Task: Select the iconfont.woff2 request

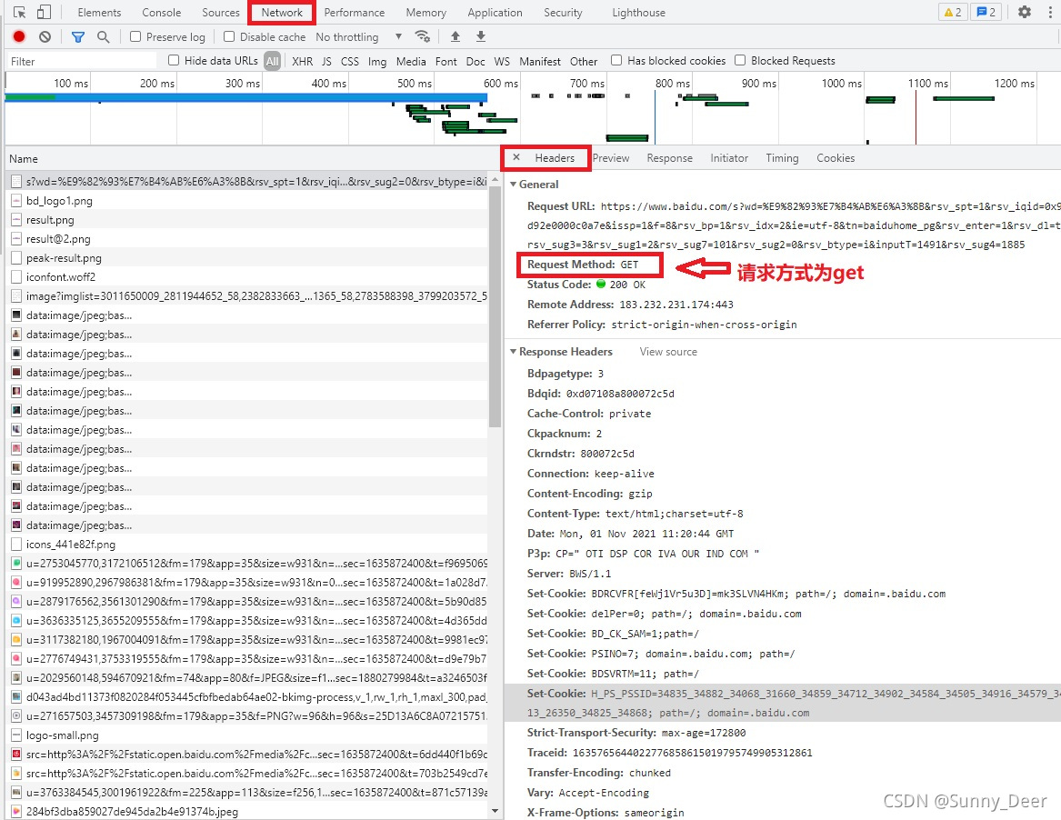Action: [x=247, y=276]
